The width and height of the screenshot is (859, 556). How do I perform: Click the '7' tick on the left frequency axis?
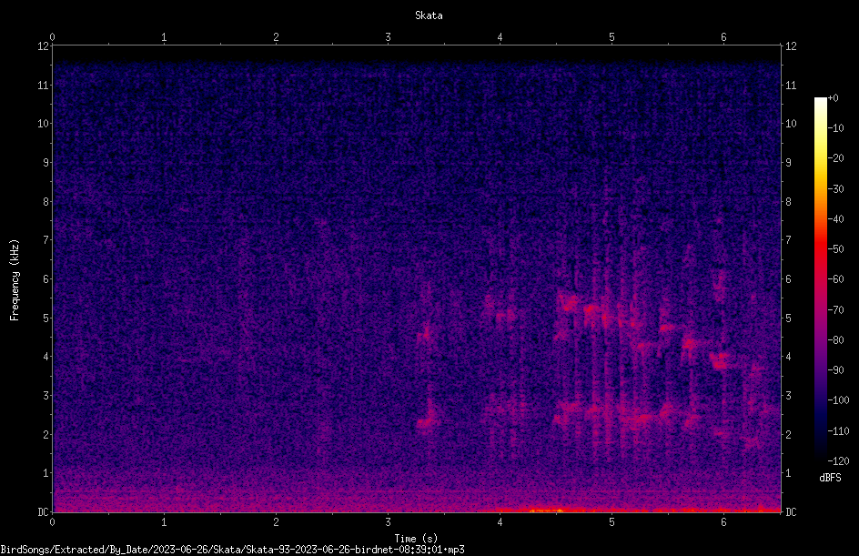(45, 240)
